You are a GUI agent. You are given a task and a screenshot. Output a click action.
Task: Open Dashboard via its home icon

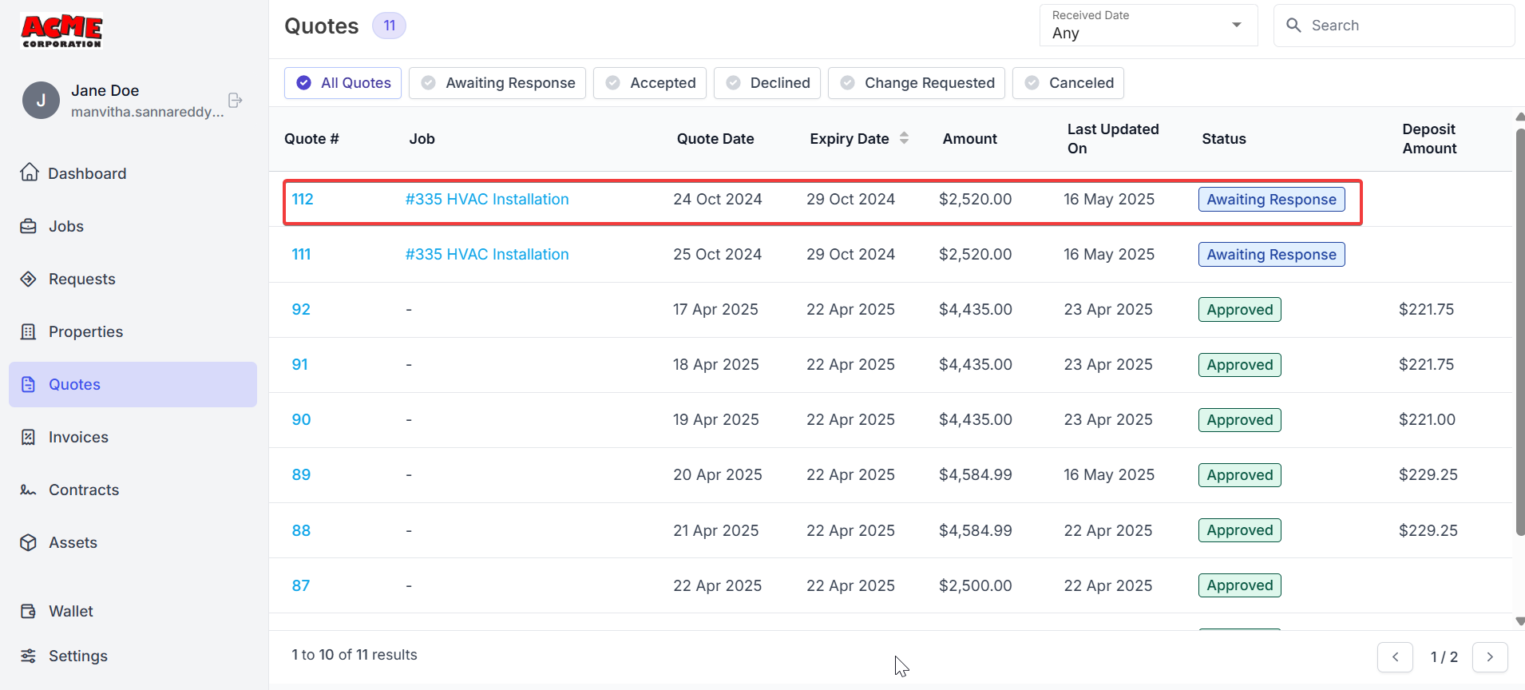[30, 172]
